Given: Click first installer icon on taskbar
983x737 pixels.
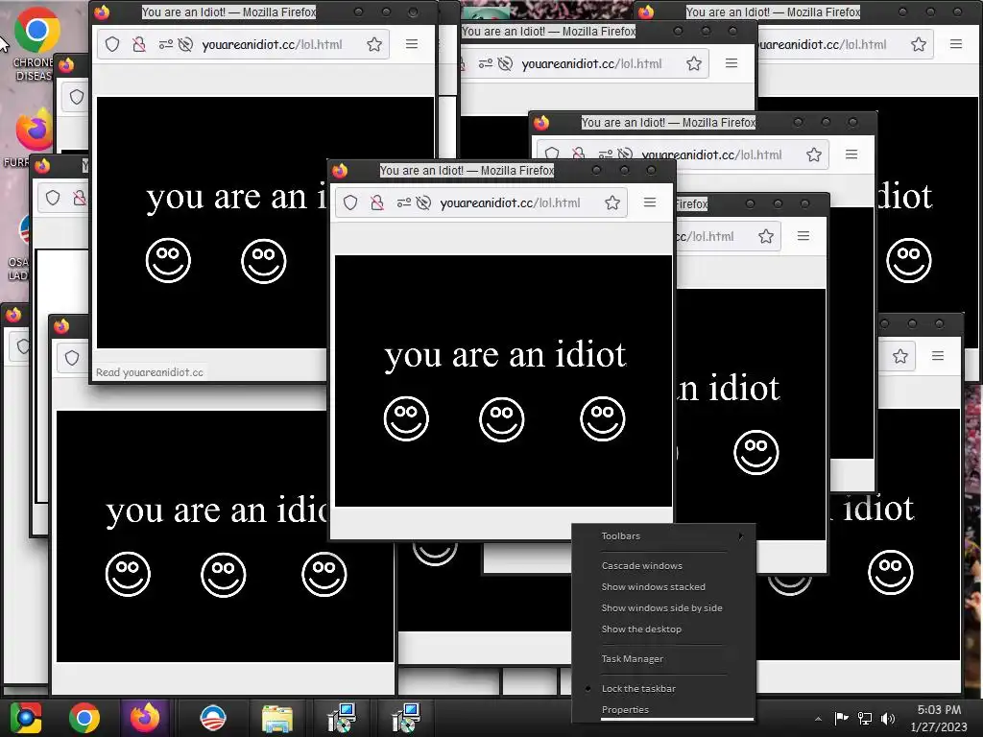Looking at the screenshot, I should pos(342,718).
